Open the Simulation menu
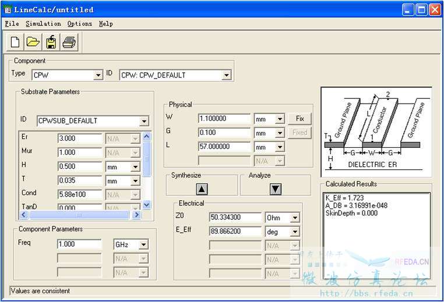 (x=43, y=24)
